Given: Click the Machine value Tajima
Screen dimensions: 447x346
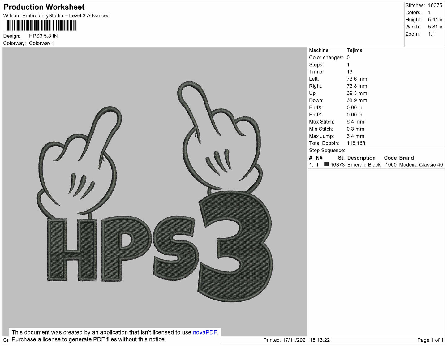Looking at the screenshot, I should click(355, 50).
